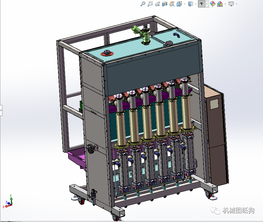The image size is (263, 222).
Task: Click the View Settings monitor icon
Action: (x=231, y=4)
